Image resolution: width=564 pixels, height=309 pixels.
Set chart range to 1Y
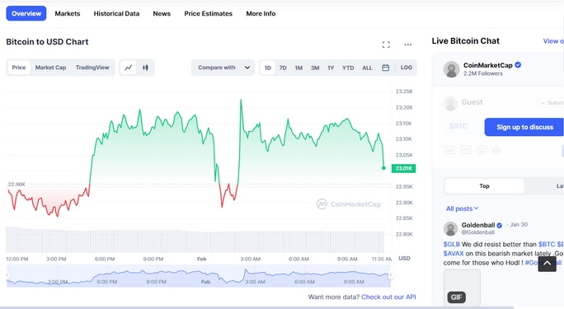click(x=331, y=68)
